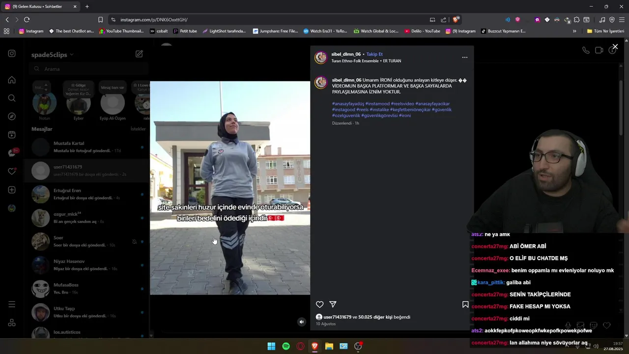629x354 pixels.
Task: Expand hidden bookmarks with the double chevron
Action: [574, 31]
